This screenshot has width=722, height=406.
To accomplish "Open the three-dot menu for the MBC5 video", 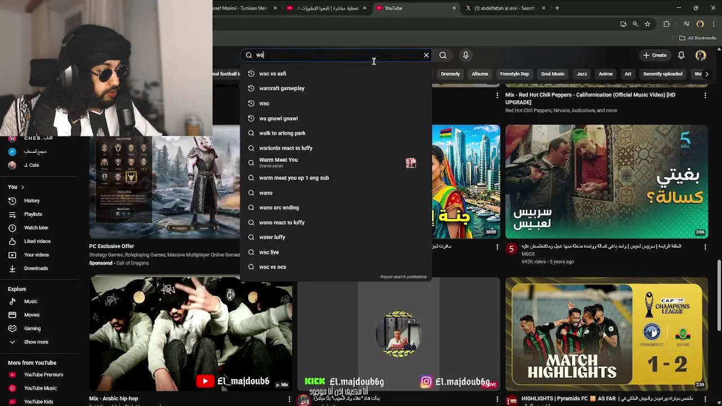I will [x=705, y=247].
